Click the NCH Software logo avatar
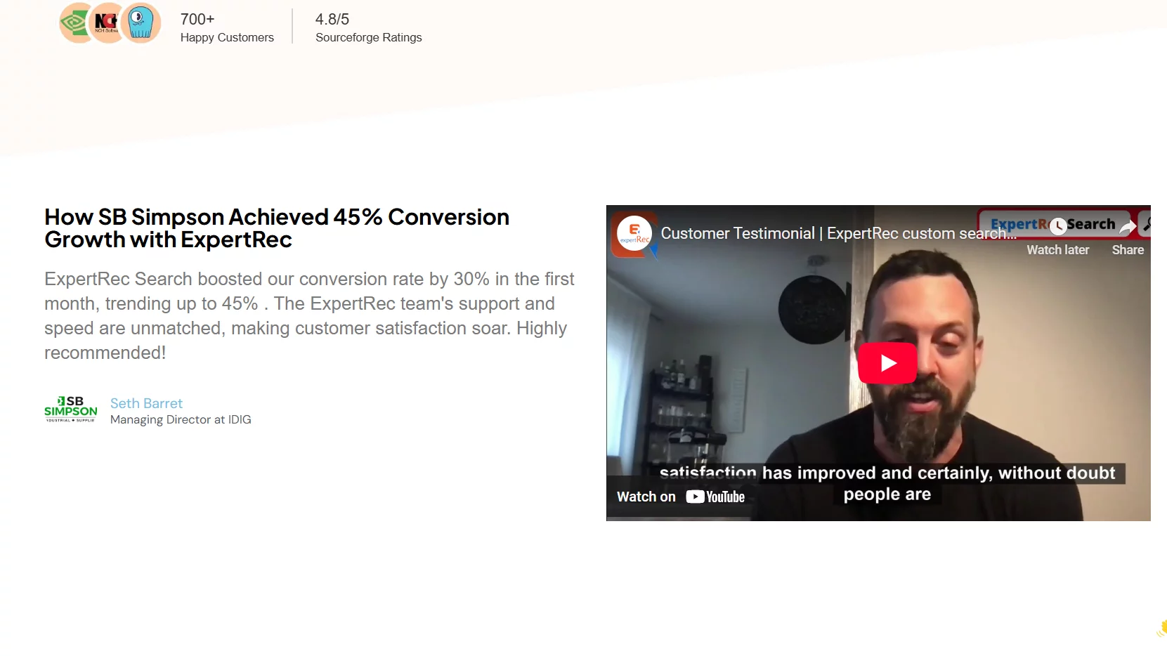This screenshot has width=1167, height=656. click(x=107, y=23)
